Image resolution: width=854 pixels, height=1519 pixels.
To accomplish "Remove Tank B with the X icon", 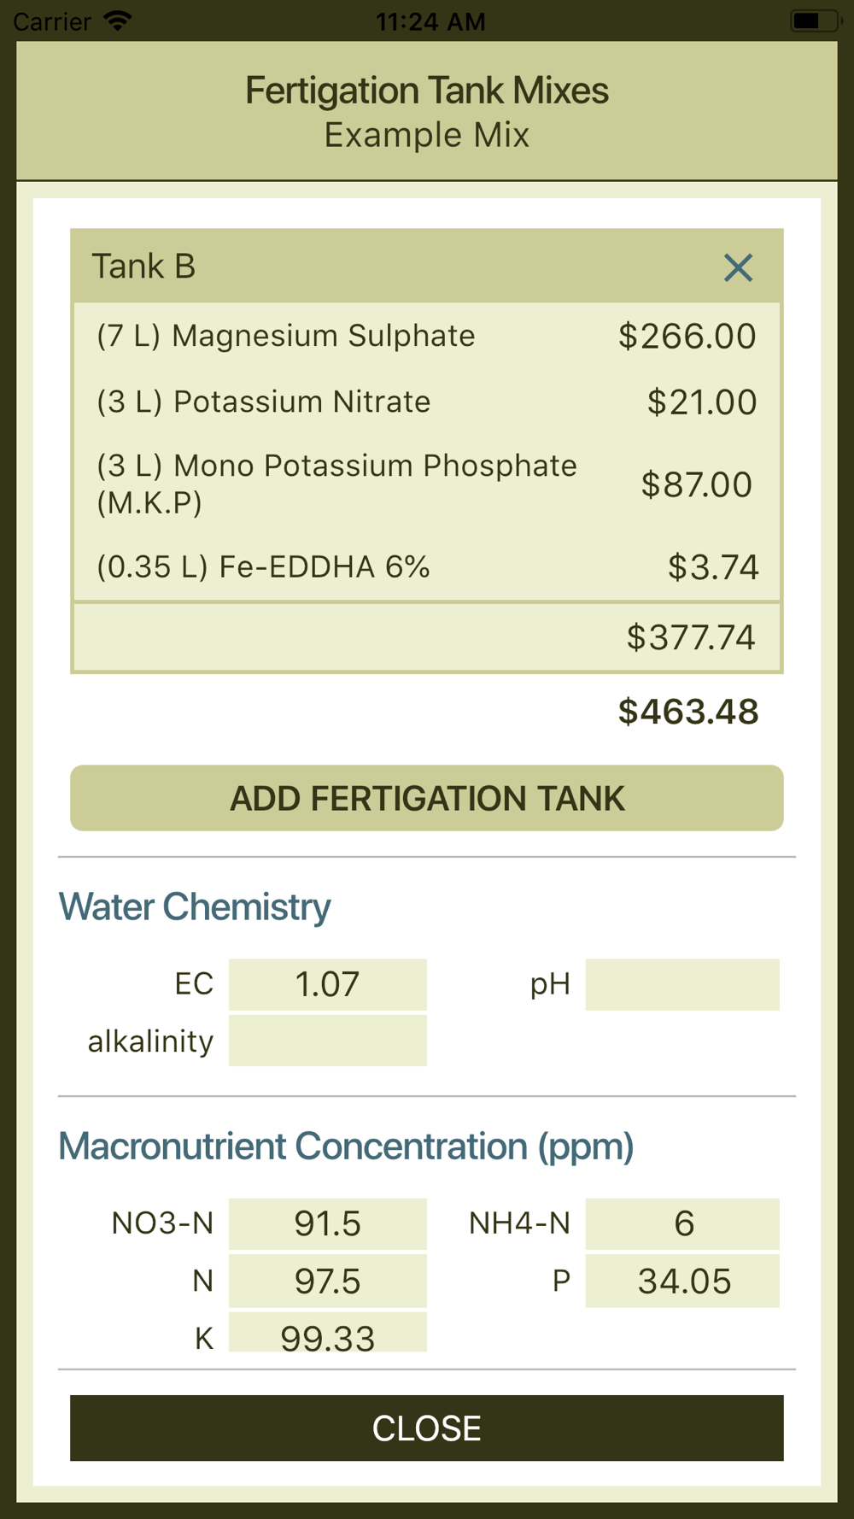I will (738, 267).
